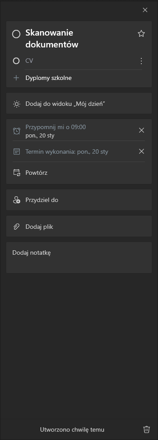158x440 pixels.
Task: Click the sun icon for Mój dzień
Action: click(17, 104)
